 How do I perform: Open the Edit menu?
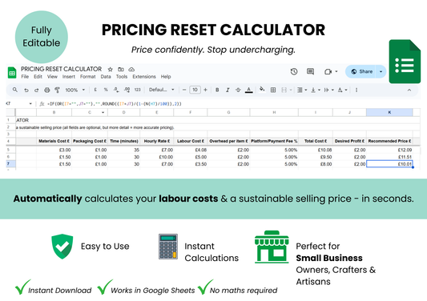[38, 77]
